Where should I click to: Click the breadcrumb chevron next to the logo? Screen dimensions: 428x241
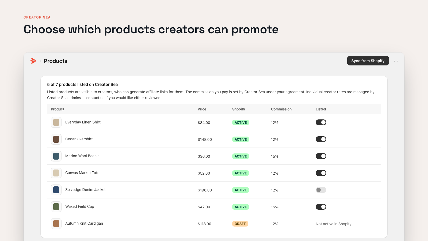click(x=40, y=61)
